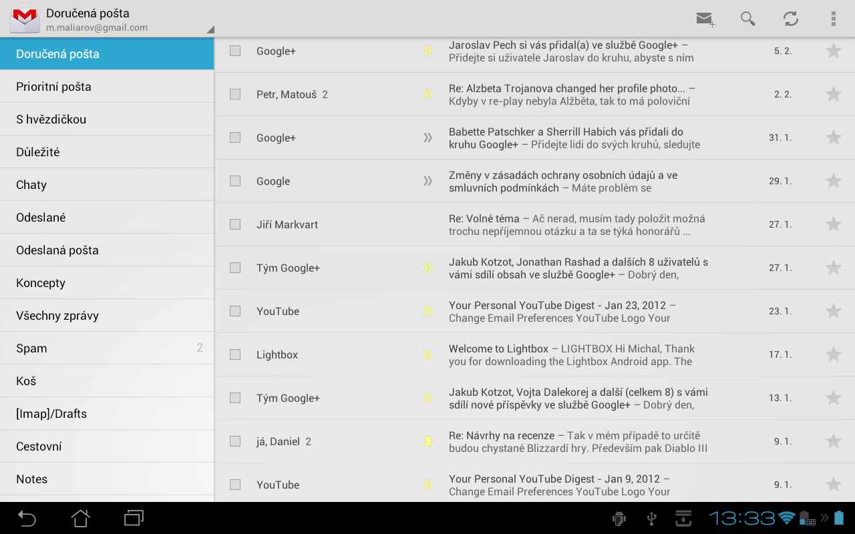The height and width of the screenshot is (534, 855).
Task: Go to the Chaty label
Action: [x=107, y=185]
